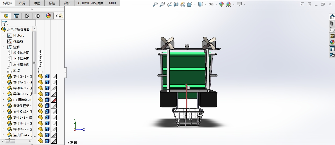Open the DisplayManager color ball tab
Image resolution: width=335 pixels, height=145 pixels.
pos(48,16)
